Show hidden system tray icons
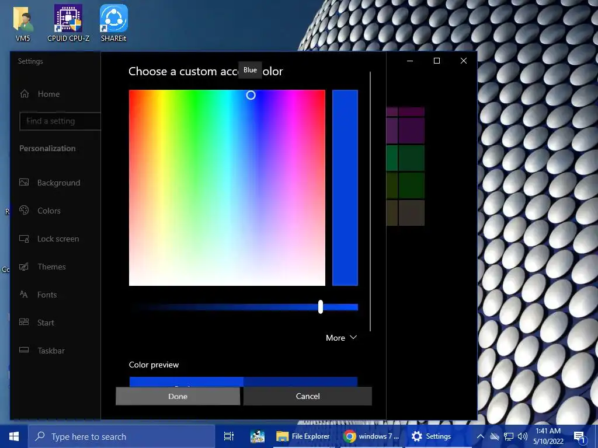Image resolution: width=598 pixels, height=448 pixels. pyautogui.click(x=481, y=436)
